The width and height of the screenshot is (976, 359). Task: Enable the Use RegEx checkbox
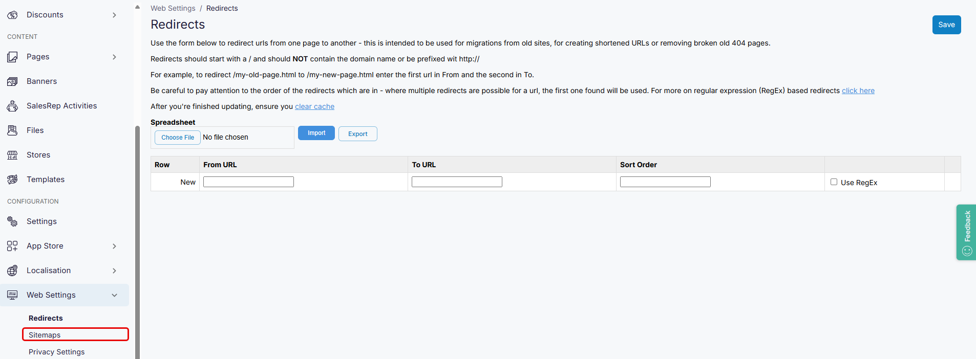833,182
